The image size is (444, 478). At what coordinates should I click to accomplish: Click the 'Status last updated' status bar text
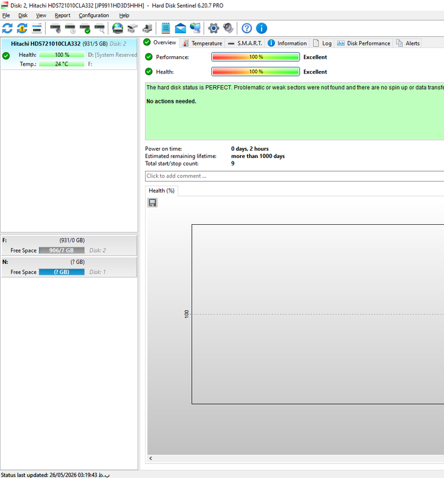[x=55, y=475]
